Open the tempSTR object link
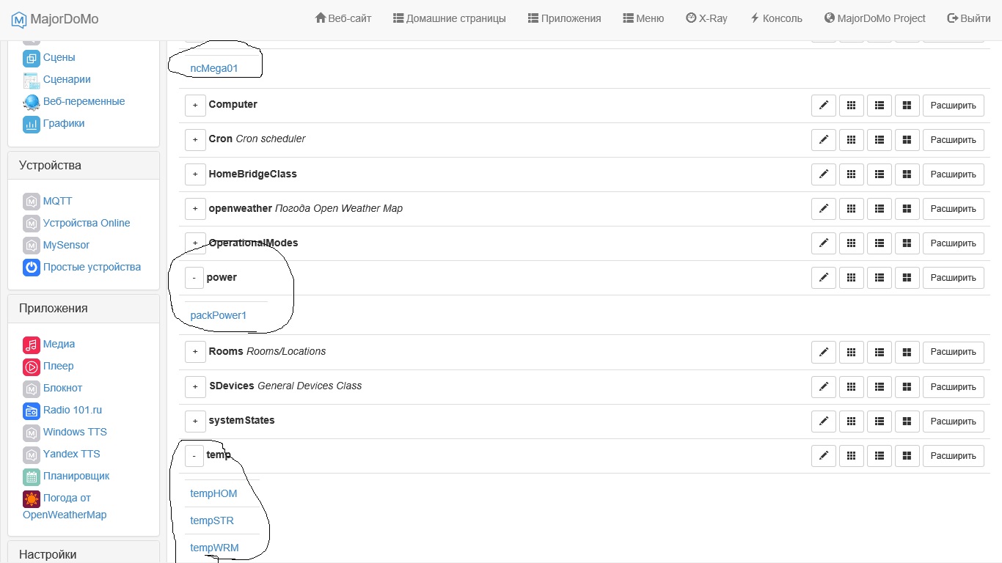 pos(212,520)
